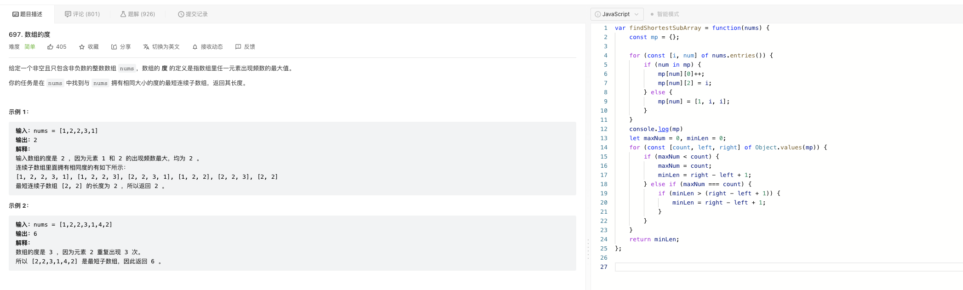Click the clock icon on 提交记录 tab

click(181, 14)
